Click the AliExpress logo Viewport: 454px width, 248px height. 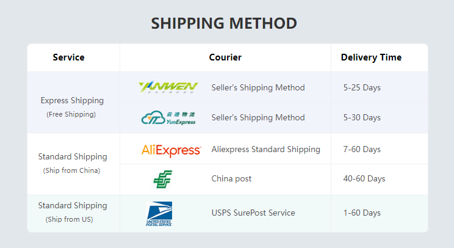[171, 150]
